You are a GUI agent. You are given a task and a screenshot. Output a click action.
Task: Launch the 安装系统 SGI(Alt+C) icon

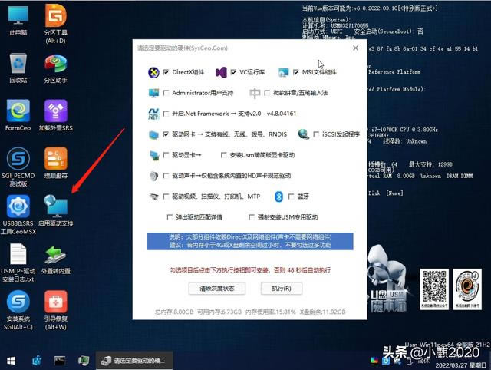pos(18,310)
